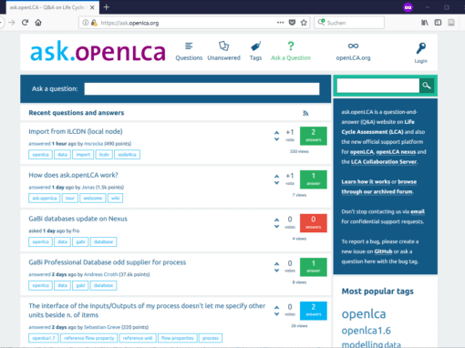Toggle the browser sidebar icon
This screenshot has height=348, width=465.
(x=438, y=23)
